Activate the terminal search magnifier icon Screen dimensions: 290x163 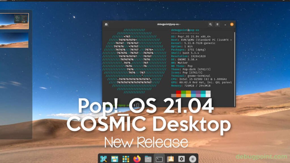coord(210,24)
